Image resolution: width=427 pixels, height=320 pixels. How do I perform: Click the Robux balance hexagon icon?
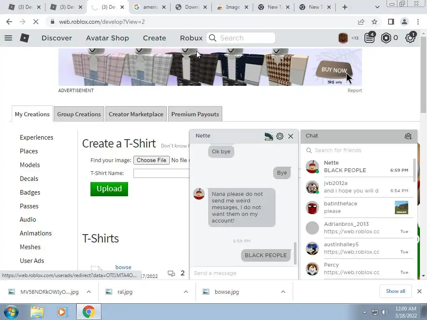[x=386, y=38]
